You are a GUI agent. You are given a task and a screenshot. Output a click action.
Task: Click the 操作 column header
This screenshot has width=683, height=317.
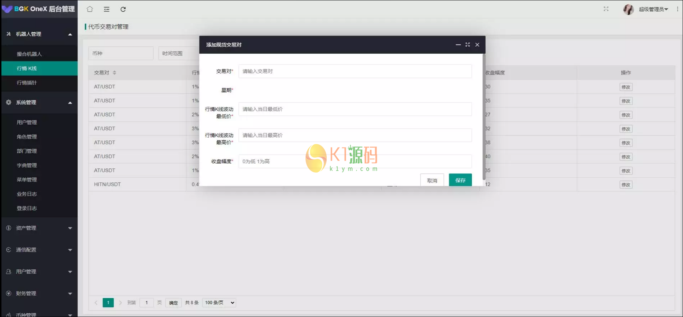(x=626, y=73)
